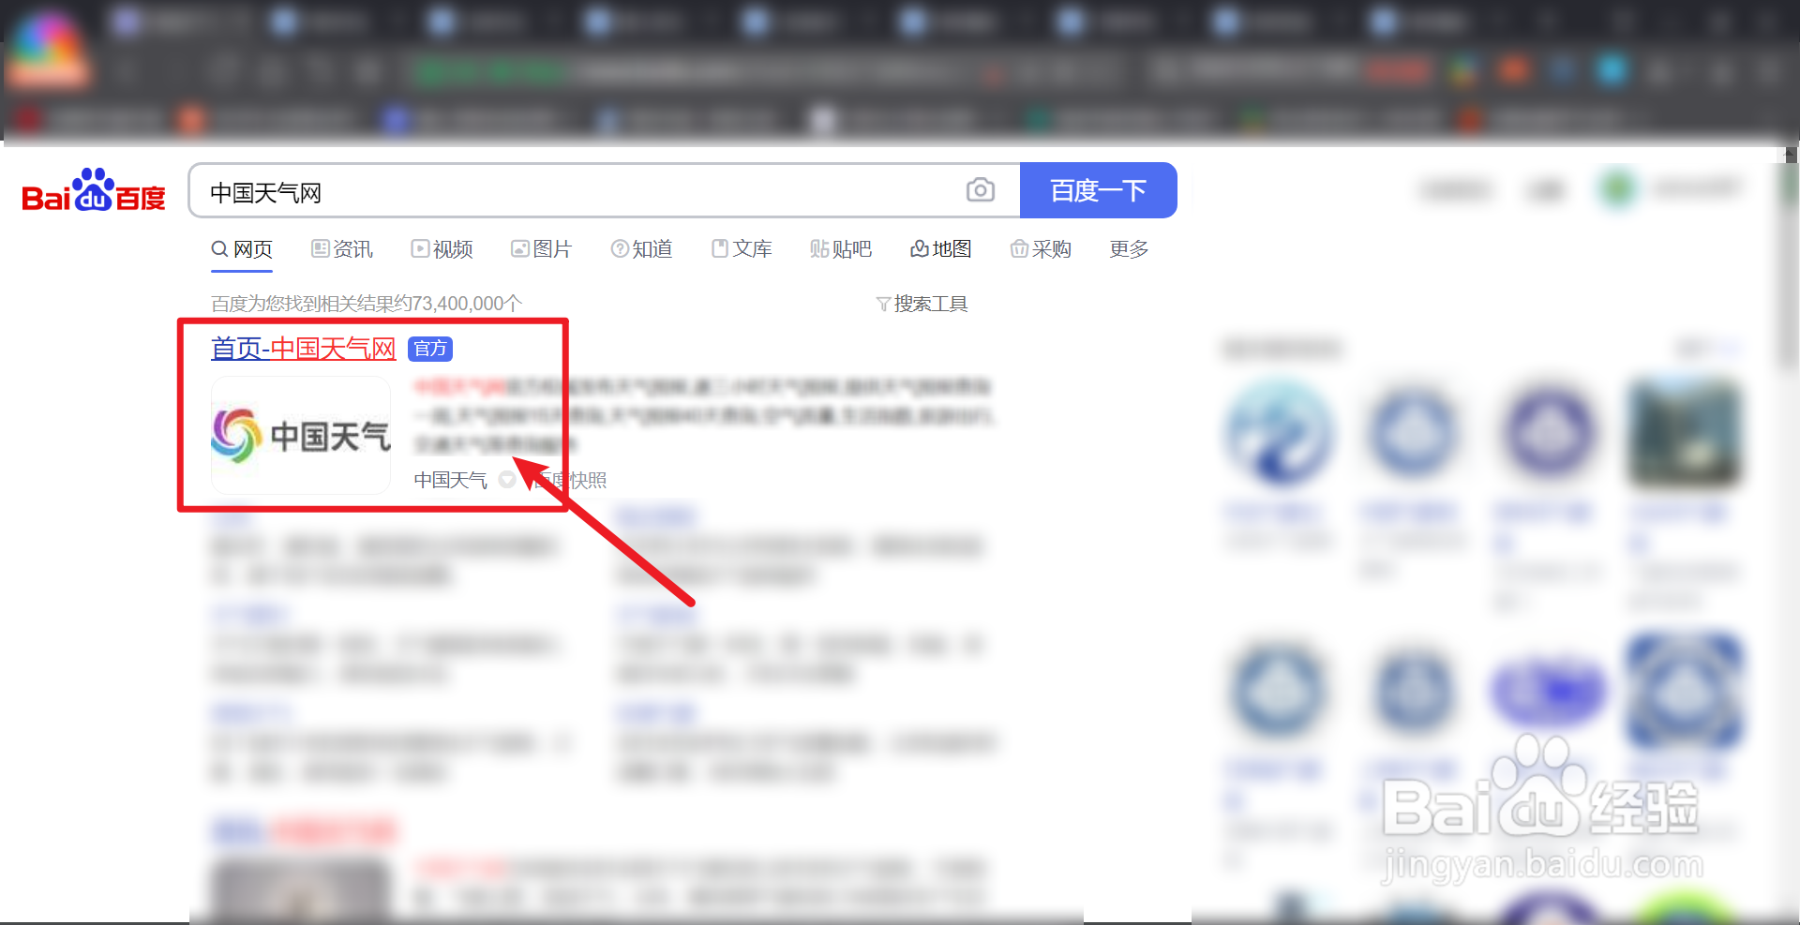Click the 采购 icon in the navigation bar
This screenshot has width=1800, height=925.
tap(1020, 248)
